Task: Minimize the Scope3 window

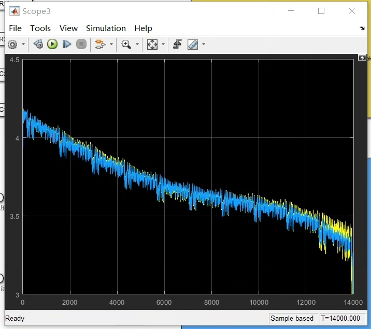Action: click(x=291, y=11)
